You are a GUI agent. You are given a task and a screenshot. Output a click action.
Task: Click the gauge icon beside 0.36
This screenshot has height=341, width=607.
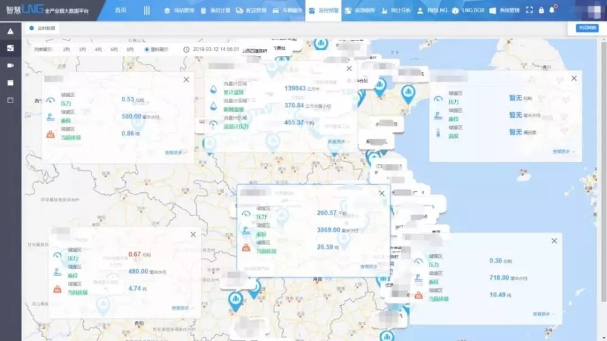coord(418,262)
